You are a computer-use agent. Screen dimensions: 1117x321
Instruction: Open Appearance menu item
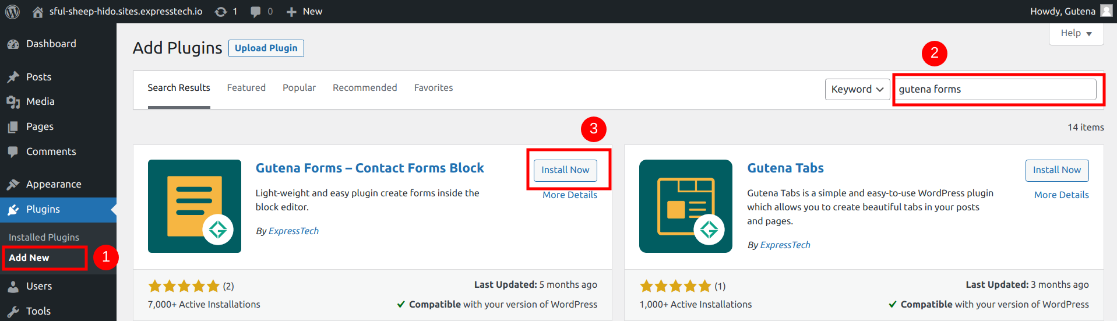[x=58, y=185]
